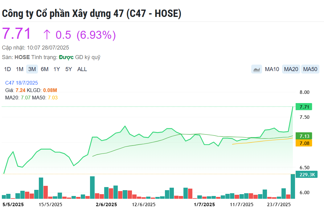The width and height of the screenshot is (324, 212).
Task: Switch chart to 6M range
Action: tap(45, 69)
